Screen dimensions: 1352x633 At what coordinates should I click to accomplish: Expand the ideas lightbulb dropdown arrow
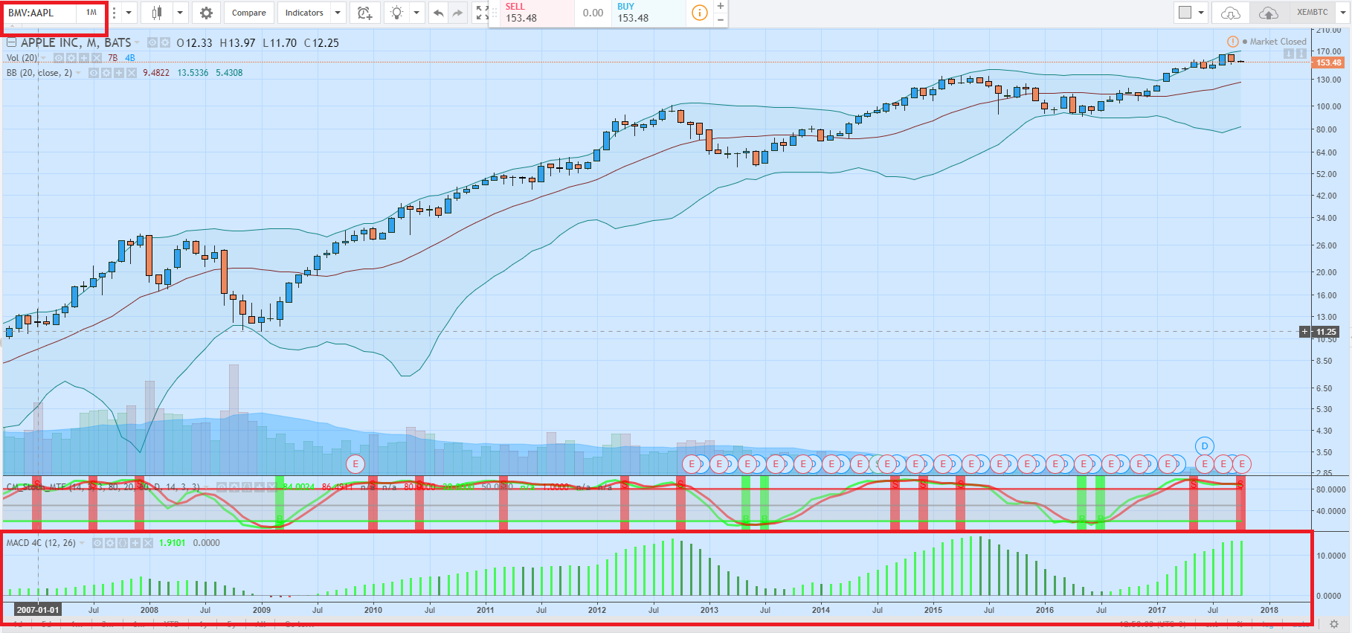(416, 13)
